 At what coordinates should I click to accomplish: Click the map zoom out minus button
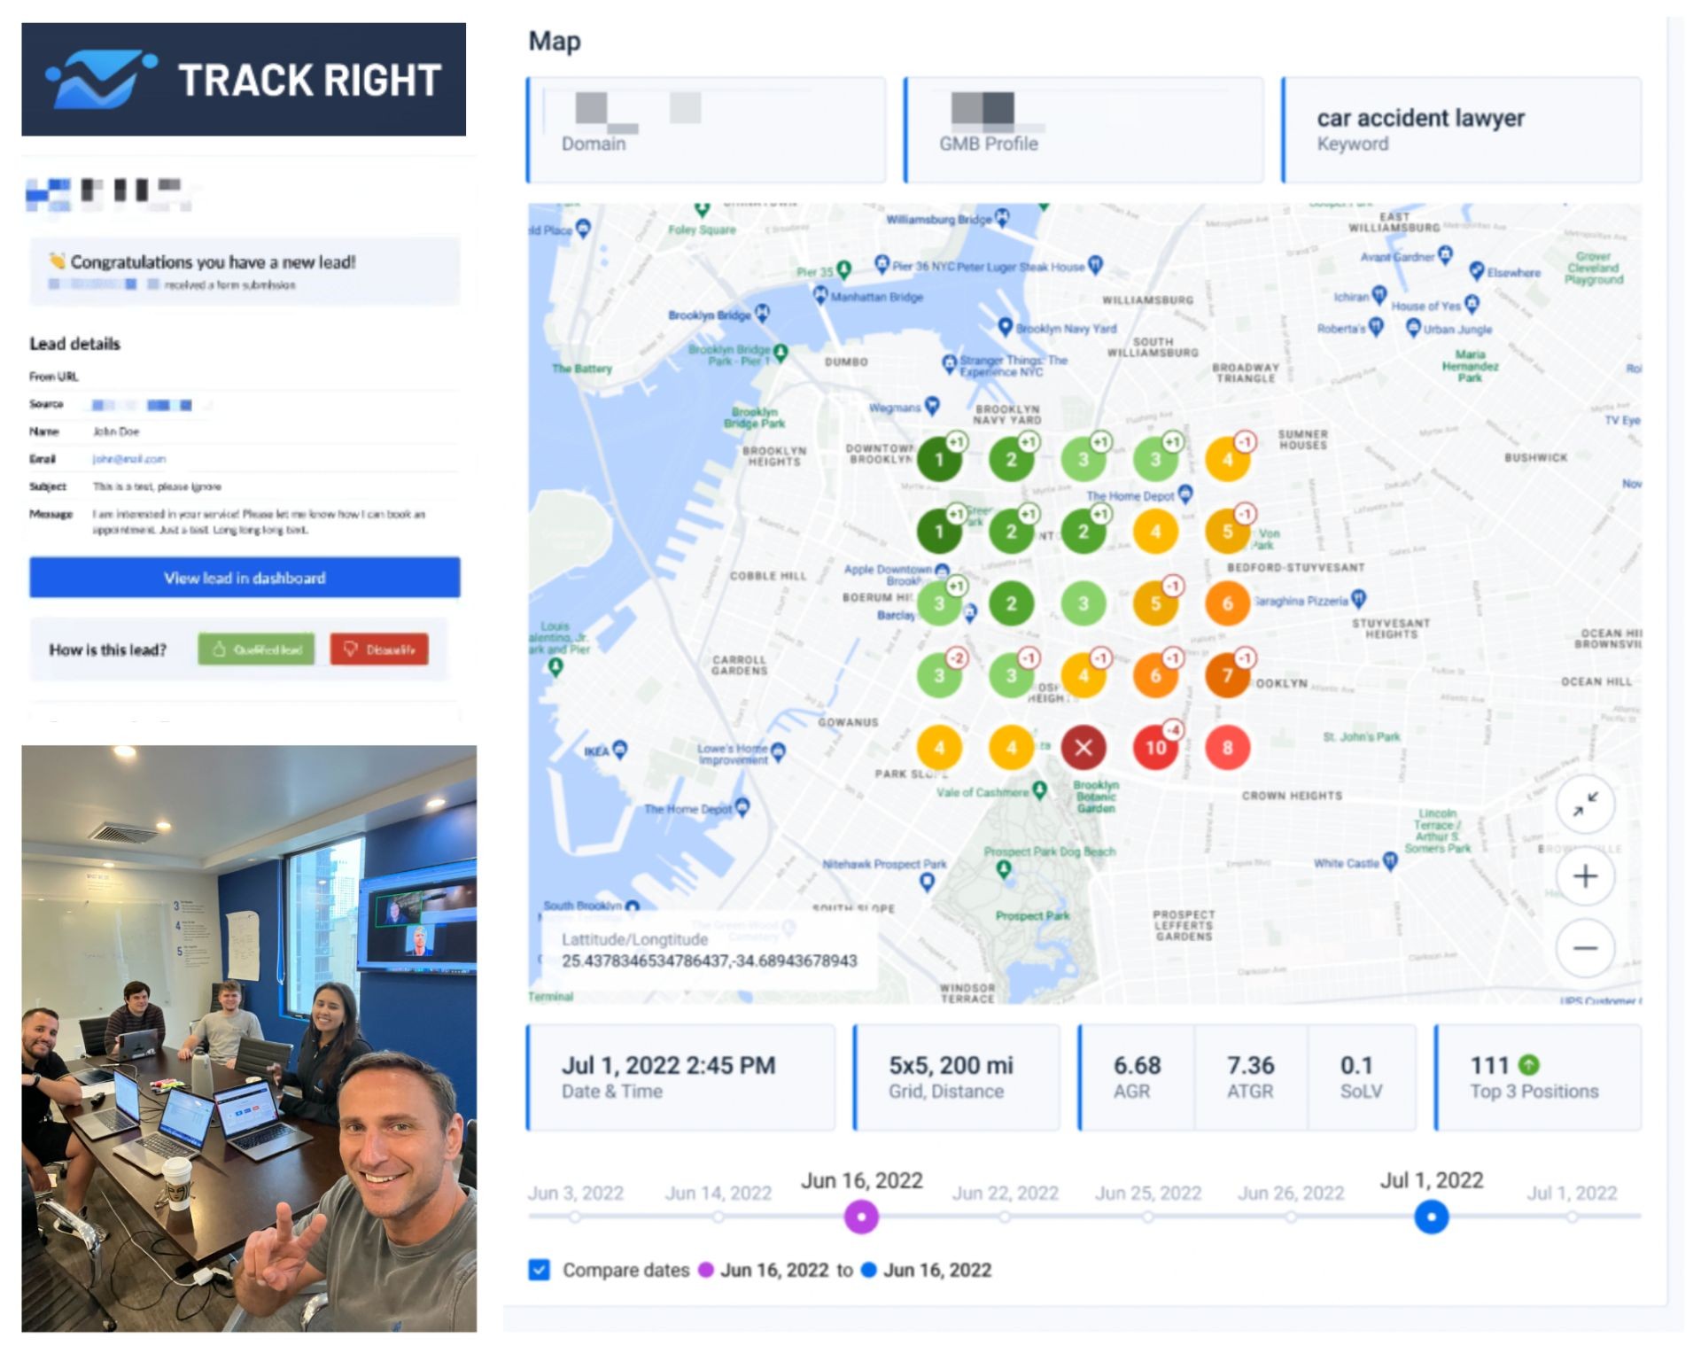pyautogui.click(x=1585, y=948)
